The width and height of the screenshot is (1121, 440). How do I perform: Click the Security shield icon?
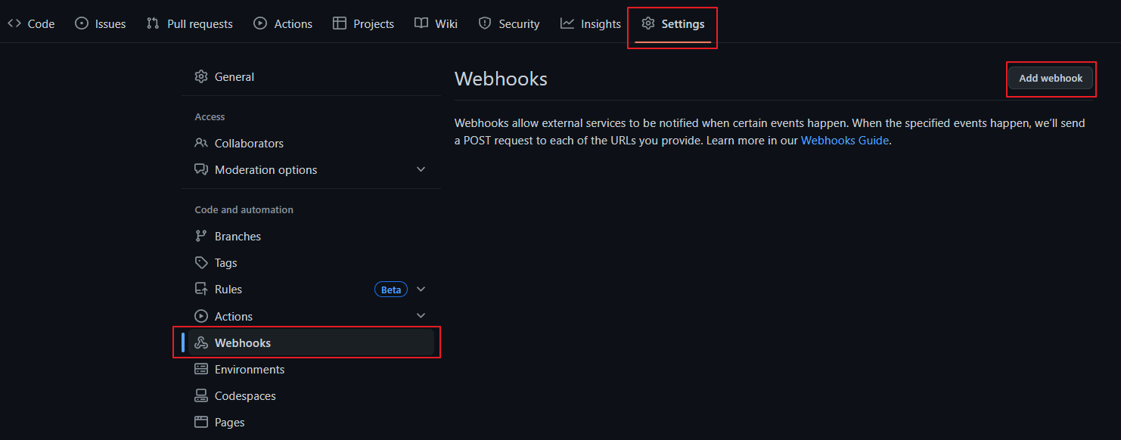485,23
